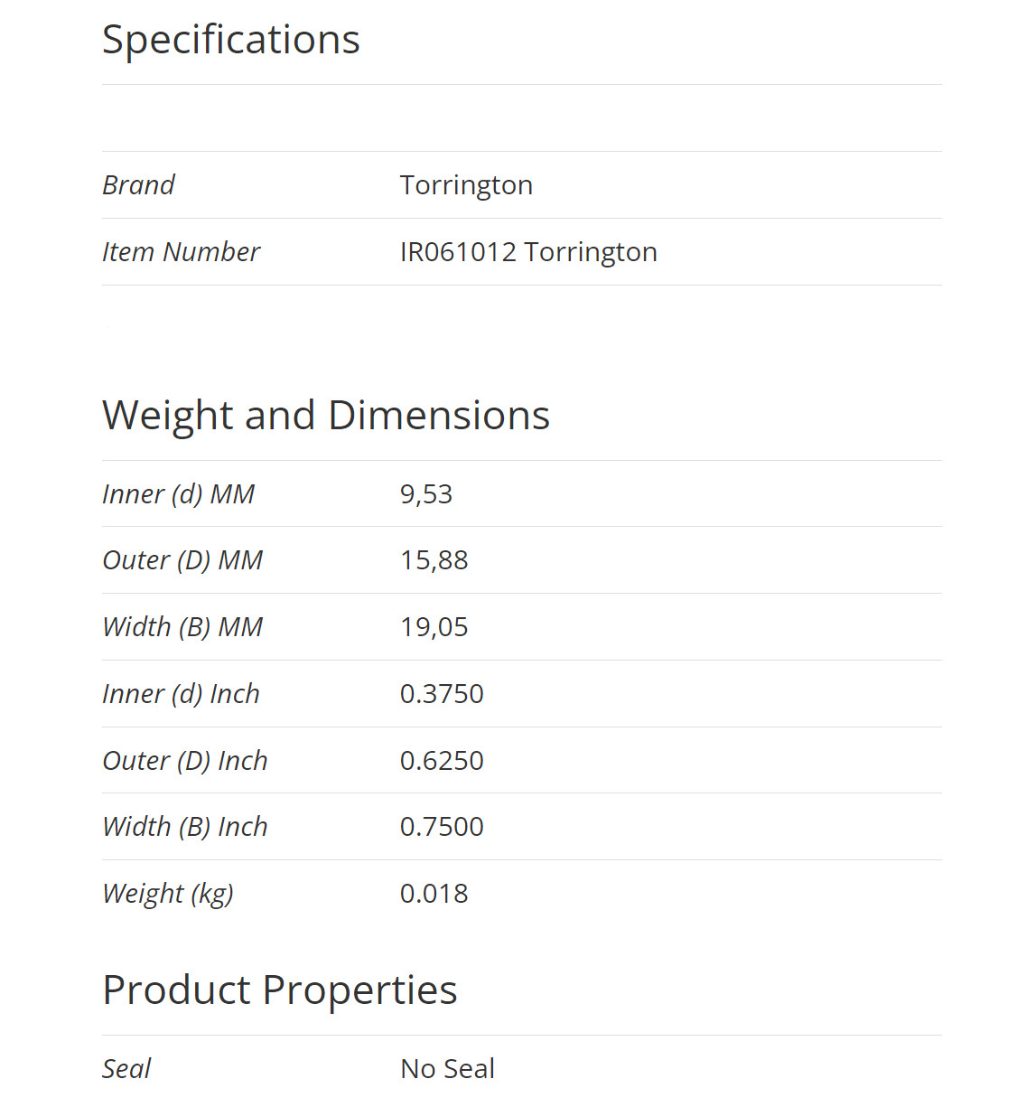Select the 0.6250 value
The image size is (1017, 1107).
(442, 761)
